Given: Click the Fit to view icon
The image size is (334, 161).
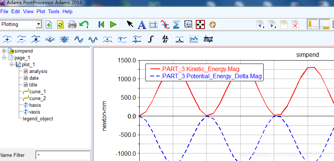Looking at the screenshot, I should pyautogui.click(x=200, y=24).
